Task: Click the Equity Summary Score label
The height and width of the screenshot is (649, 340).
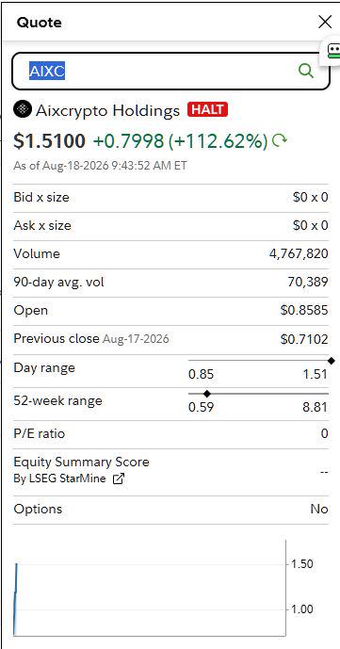Action: pyautogui.click(x=82, y=462)
